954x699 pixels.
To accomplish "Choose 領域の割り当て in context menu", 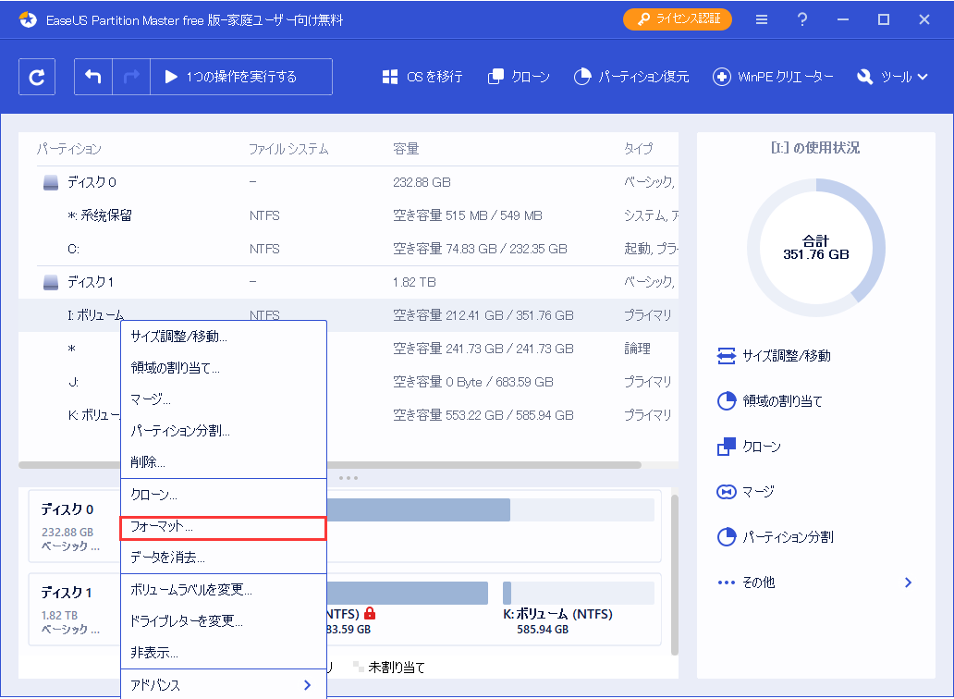I will click(x=224, y=368).
